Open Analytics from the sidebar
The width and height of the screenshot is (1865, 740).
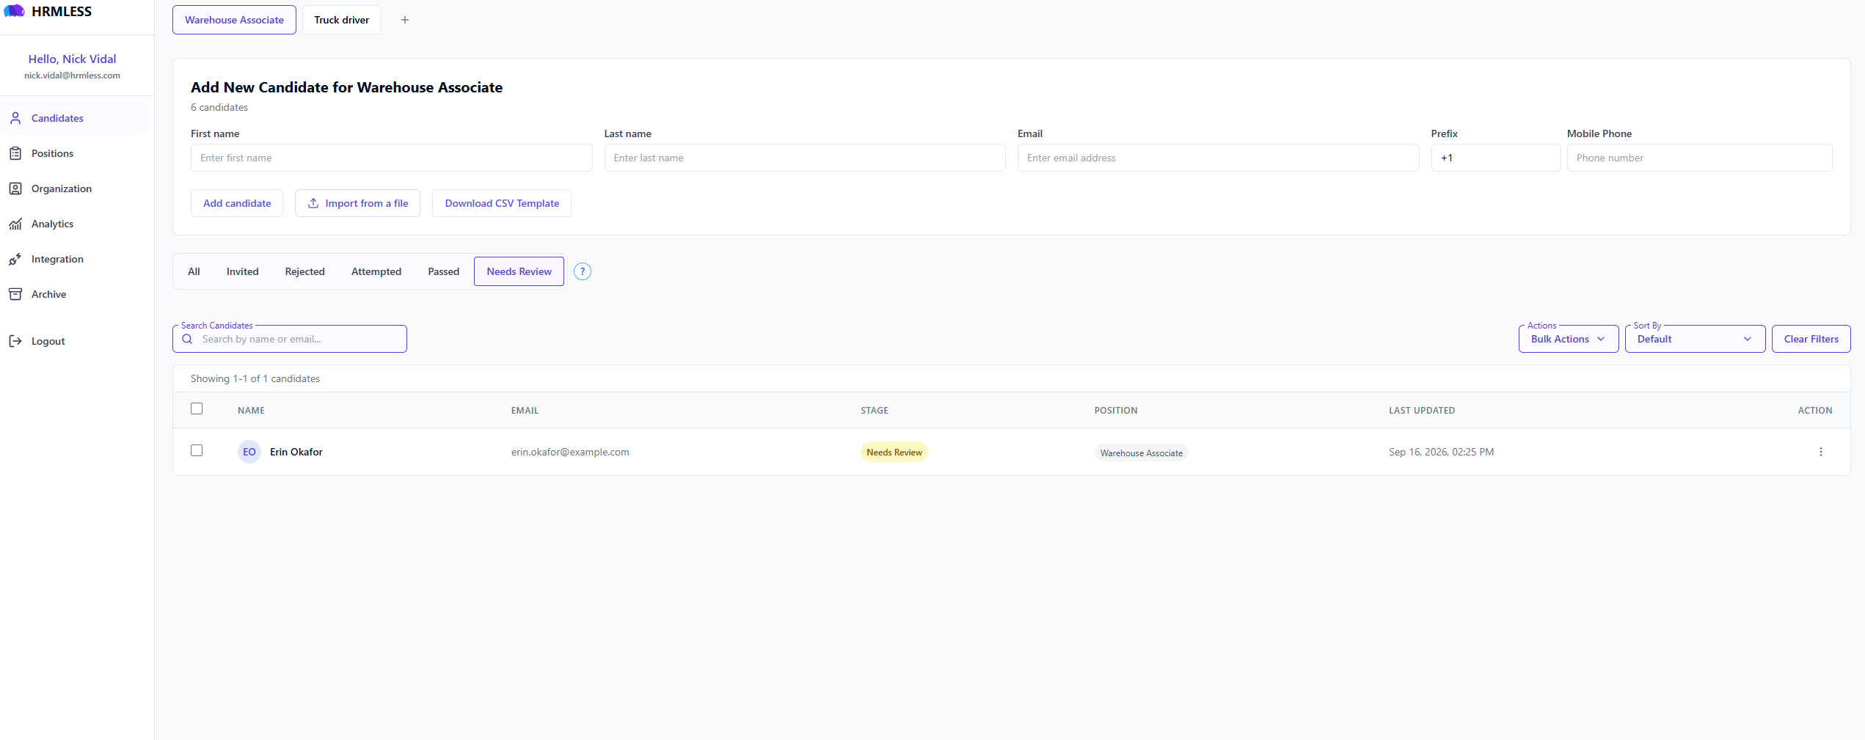[73, 224]
